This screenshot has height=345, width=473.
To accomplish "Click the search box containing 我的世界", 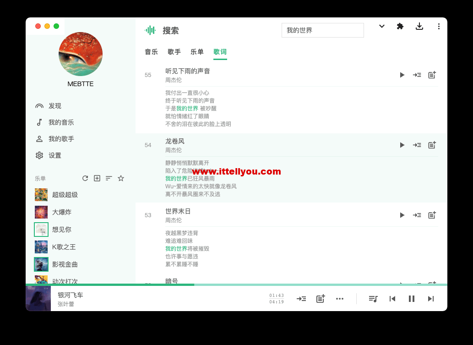I will point(323,30).
